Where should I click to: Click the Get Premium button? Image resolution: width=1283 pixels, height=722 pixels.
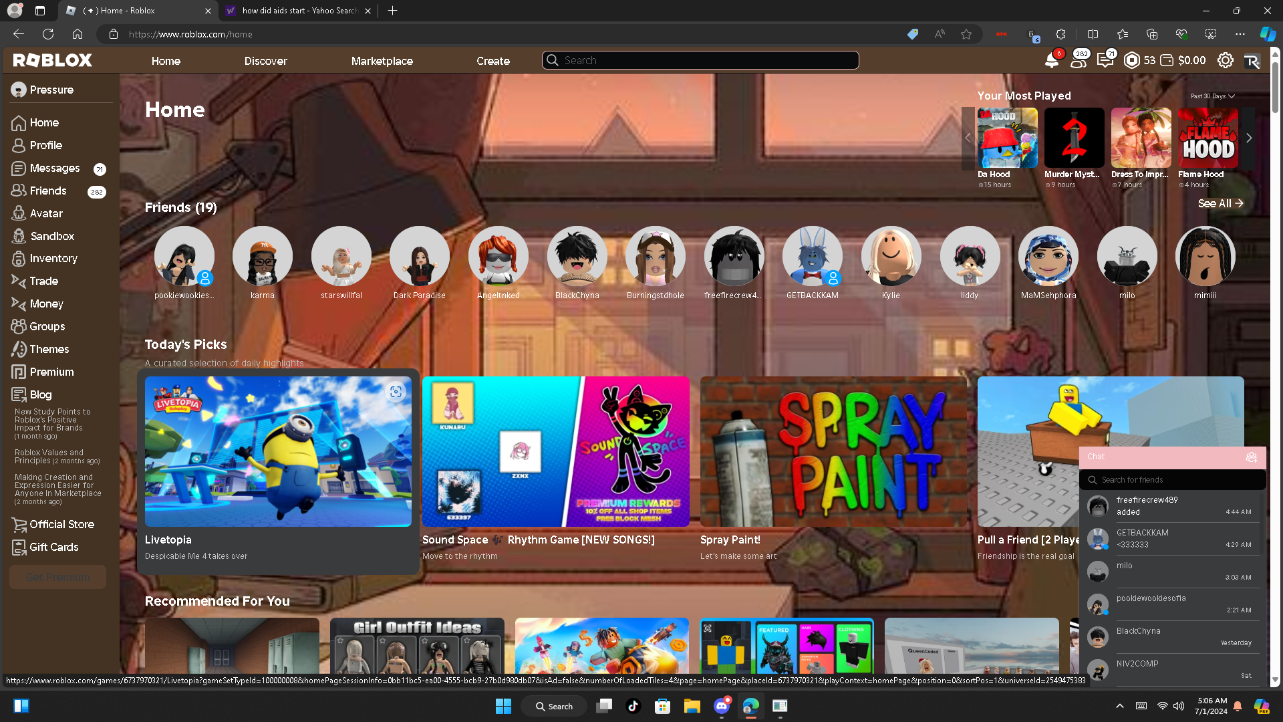(57, 577)
